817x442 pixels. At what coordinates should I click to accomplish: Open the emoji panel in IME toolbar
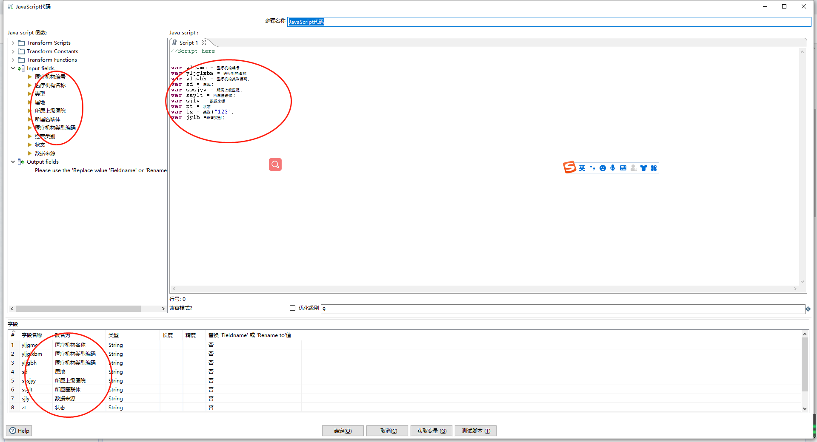pyautogui.click(x=603, y=168)
